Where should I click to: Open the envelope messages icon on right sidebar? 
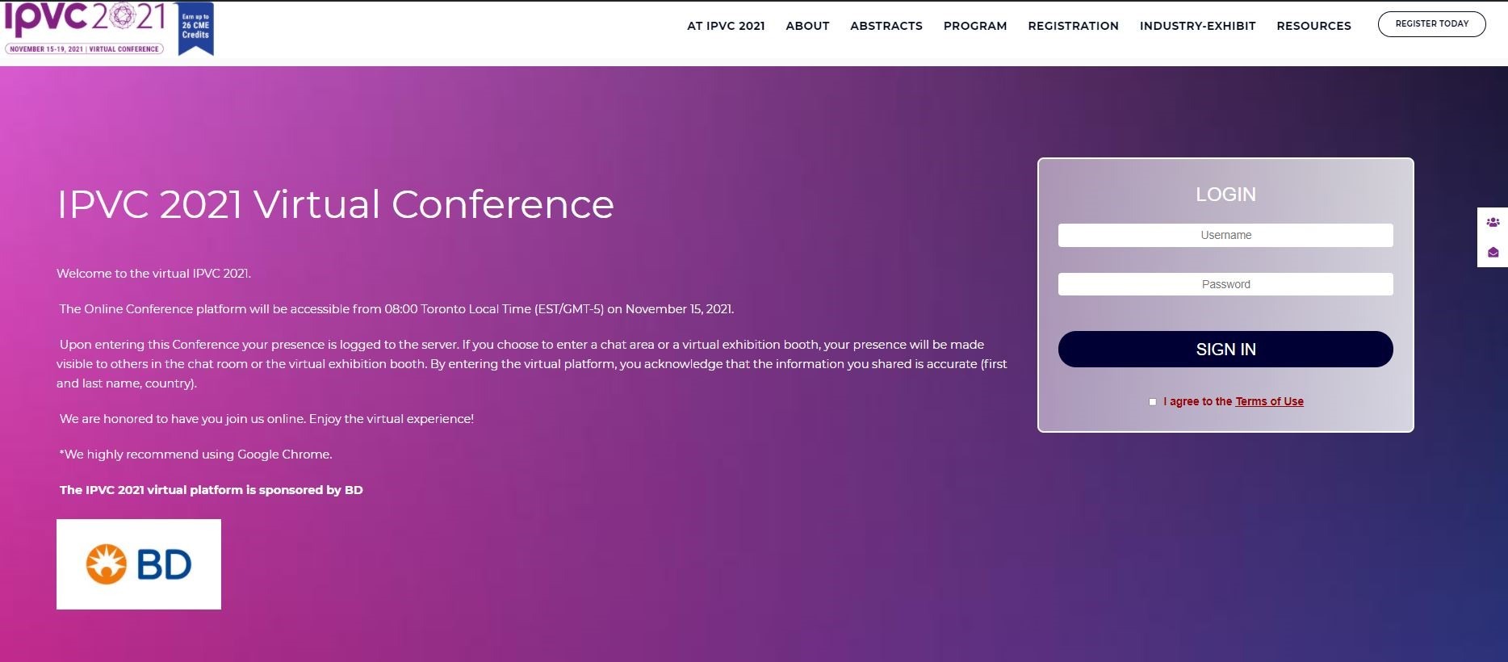click(1493, 253)
